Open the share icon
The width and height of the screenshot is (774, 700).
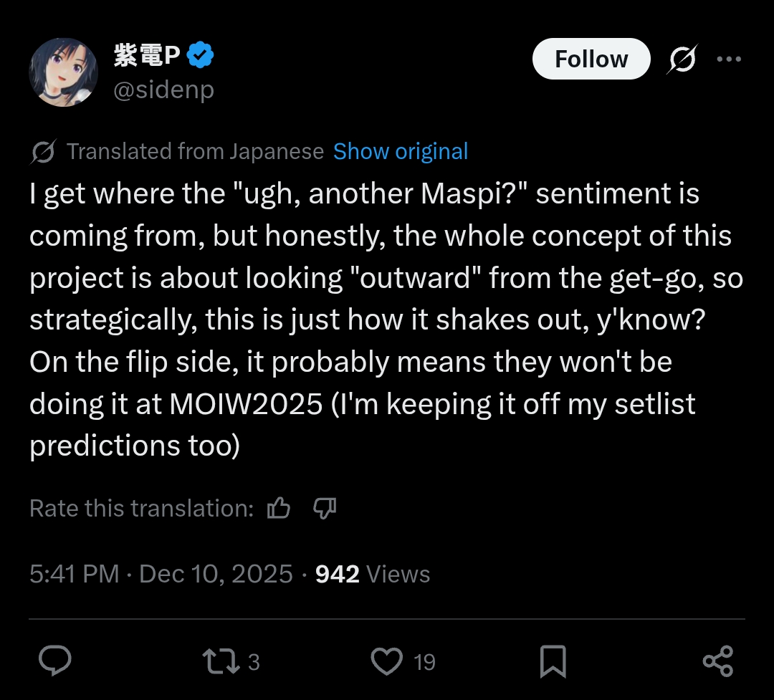click(x=717, y=661)
